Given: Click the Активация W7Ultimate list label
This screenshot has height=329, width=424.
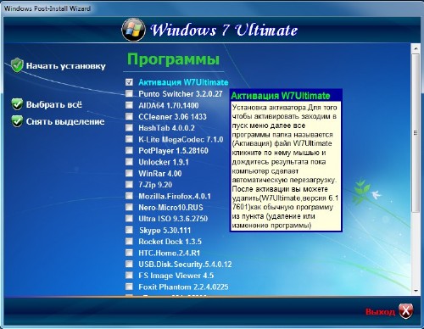Looking at the screenshot, I should click(x=183, y=82).
